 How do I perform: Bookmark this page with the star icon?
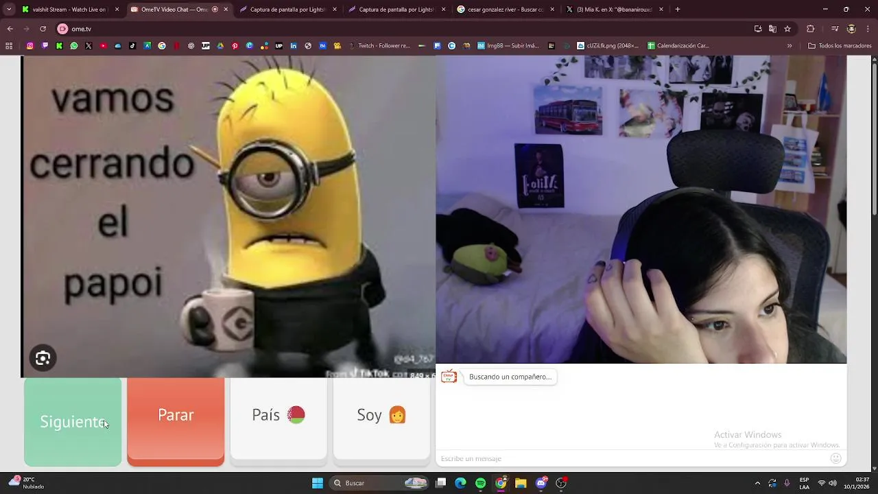787,29
